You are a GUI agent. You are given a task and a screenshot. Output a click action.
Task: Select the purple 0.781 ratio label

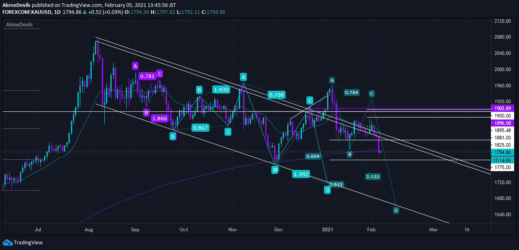pyautogui.click(x=147, y=76)
